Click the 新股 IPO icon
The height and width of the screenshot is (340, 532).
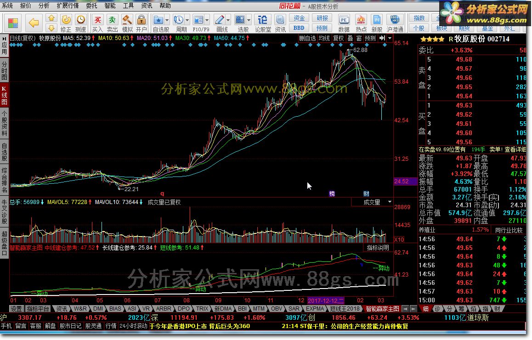[x=377, y=20]
